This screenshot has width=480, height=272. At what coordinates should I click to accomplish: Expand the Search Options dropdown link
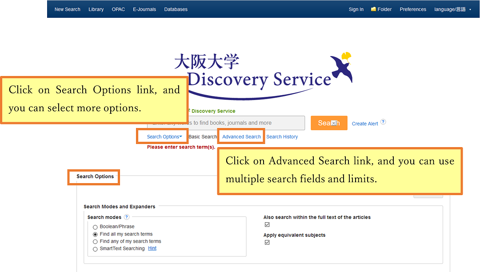pyautogui.click(x=164, y=137)
